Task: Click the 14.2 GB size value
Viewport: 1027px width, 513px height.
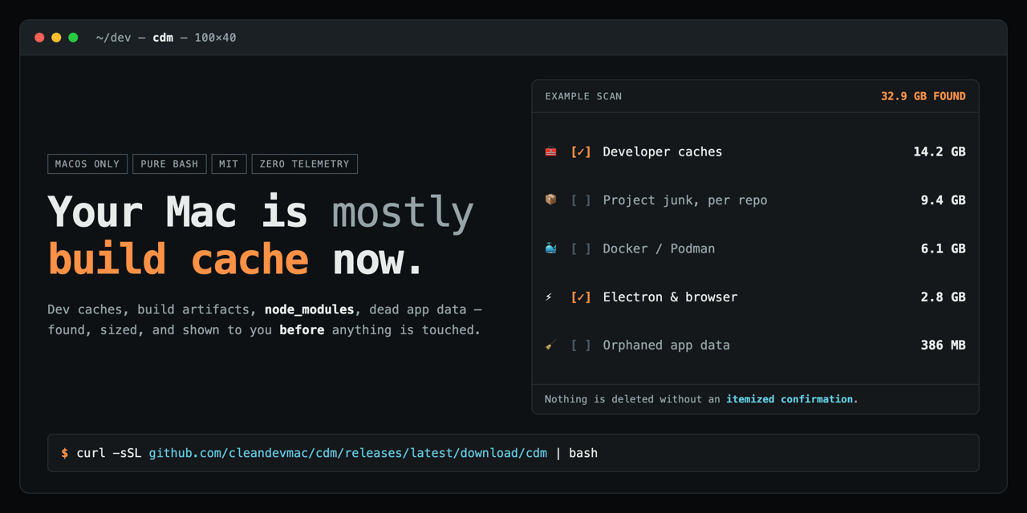Action: [940, 151]
